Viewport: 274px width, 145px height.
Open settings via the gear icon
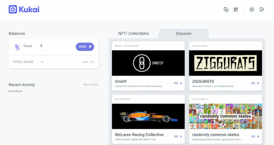[x=252, y=9]
